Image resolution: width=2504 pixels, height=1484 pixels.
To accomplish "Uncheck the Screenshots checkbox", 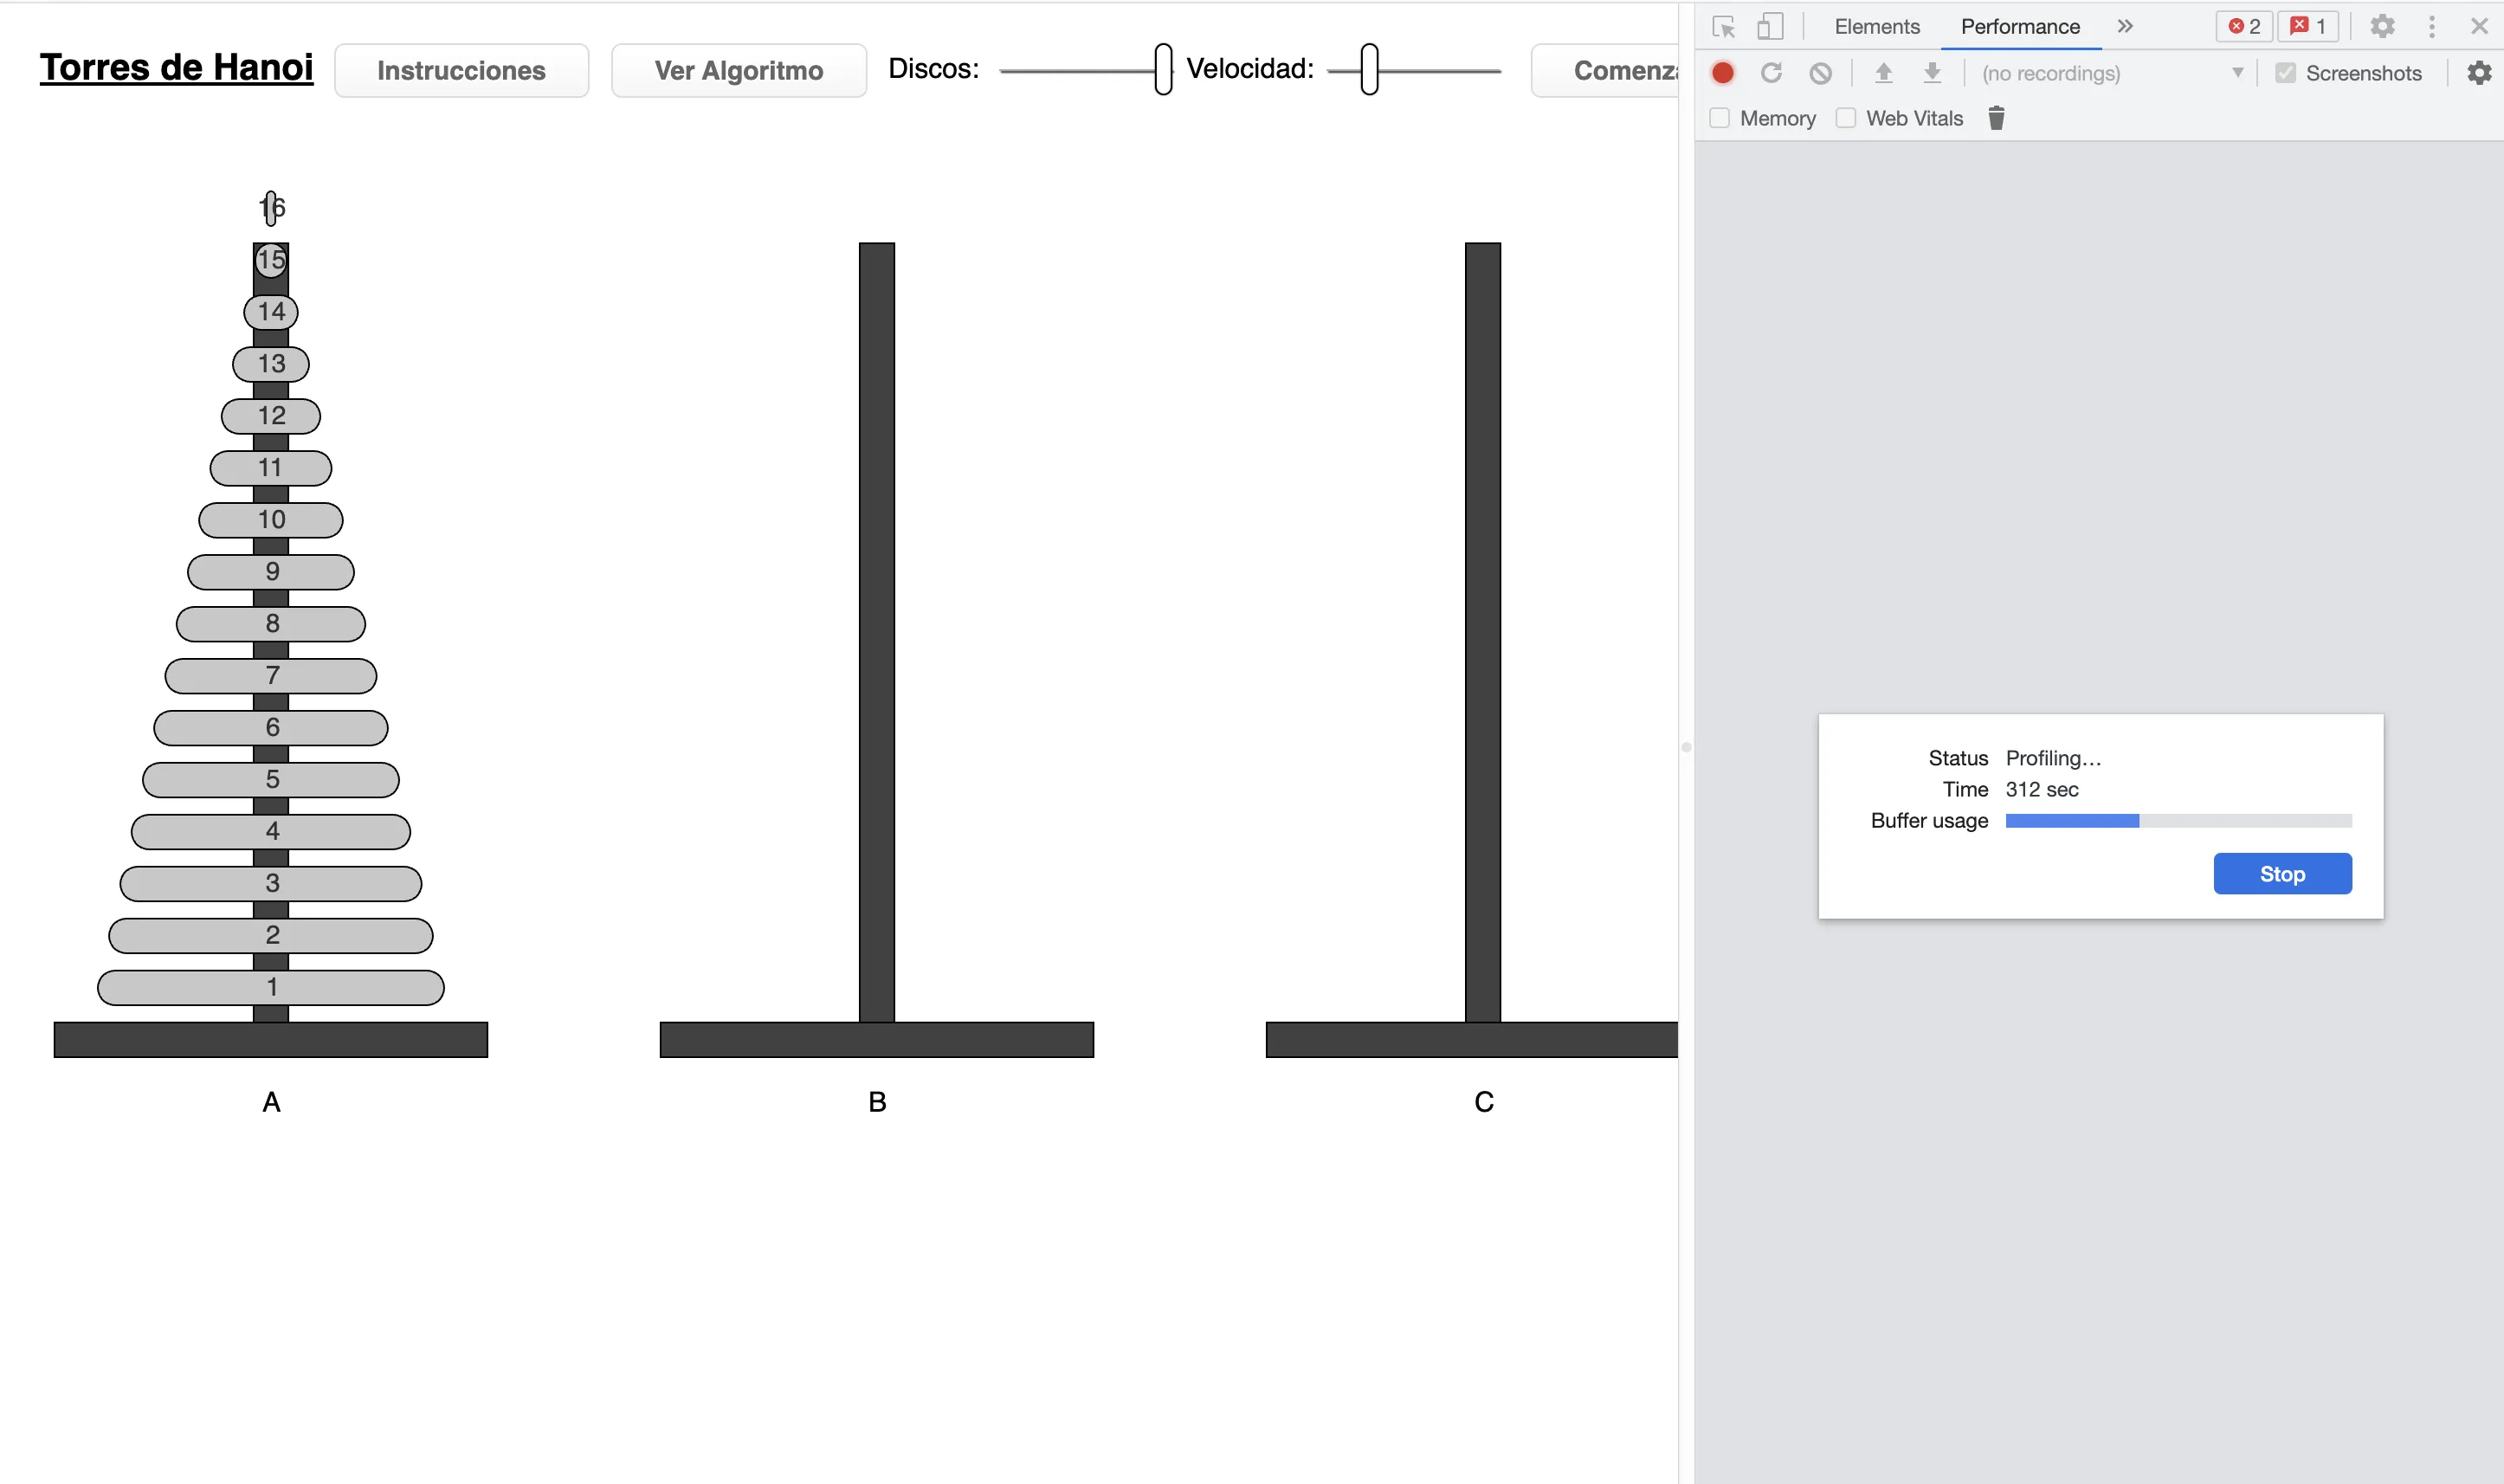I will pyautogui.click(x=2286, y=73).
